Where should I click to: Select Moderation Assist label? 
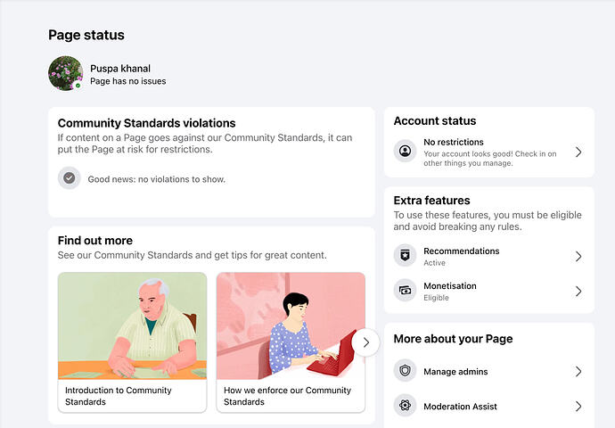461,407
